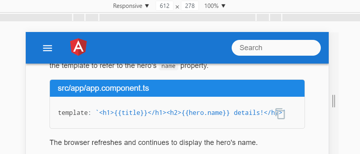Screen dimensions: 360x154
Task: Click the inline 'name' code keyword
Action: tap(169, 66)
